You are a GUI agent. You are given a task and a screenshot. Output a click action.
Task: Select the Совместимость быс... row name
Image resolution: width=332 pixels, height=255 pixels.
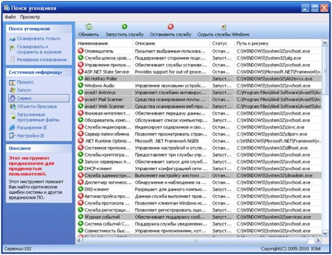(x=107, y=231)
